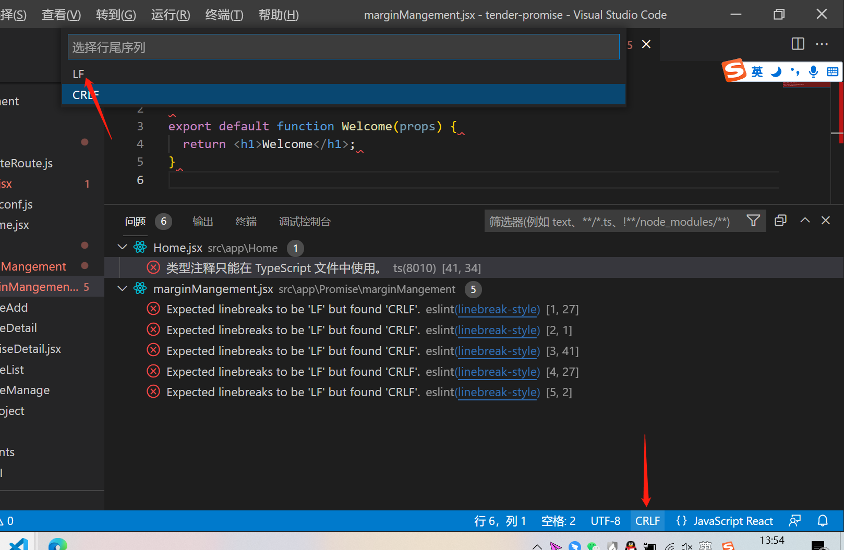
Task: Toggle Chinese/English input mode
Action: pyautogui.click(x=757, y=71)
